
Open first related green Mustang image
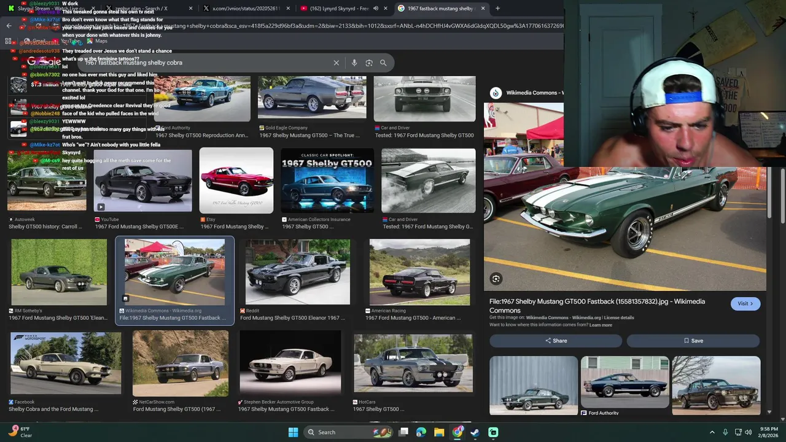(x=534, y=386)
